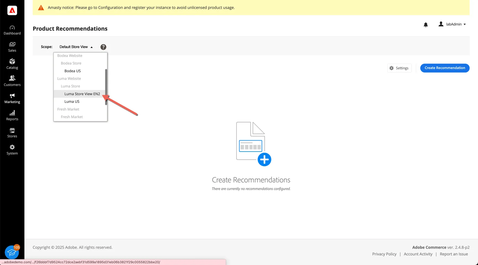The width and height of the screenshot is (478, 265).
Task: Open the Sales menu icon
Action: pos(12,45)
